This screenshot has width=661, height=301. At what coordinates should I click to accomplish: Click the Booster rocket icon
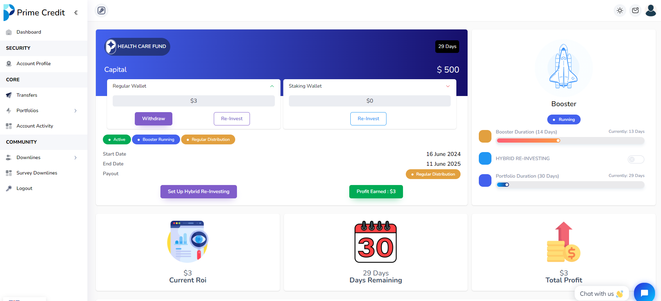[x=563, y=67]
